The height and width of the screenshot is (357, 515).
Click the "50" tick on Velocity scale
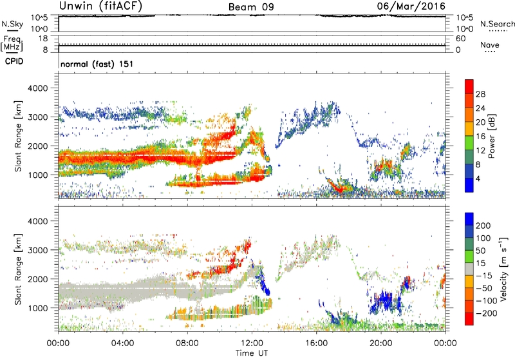click(x=480, y=251)
